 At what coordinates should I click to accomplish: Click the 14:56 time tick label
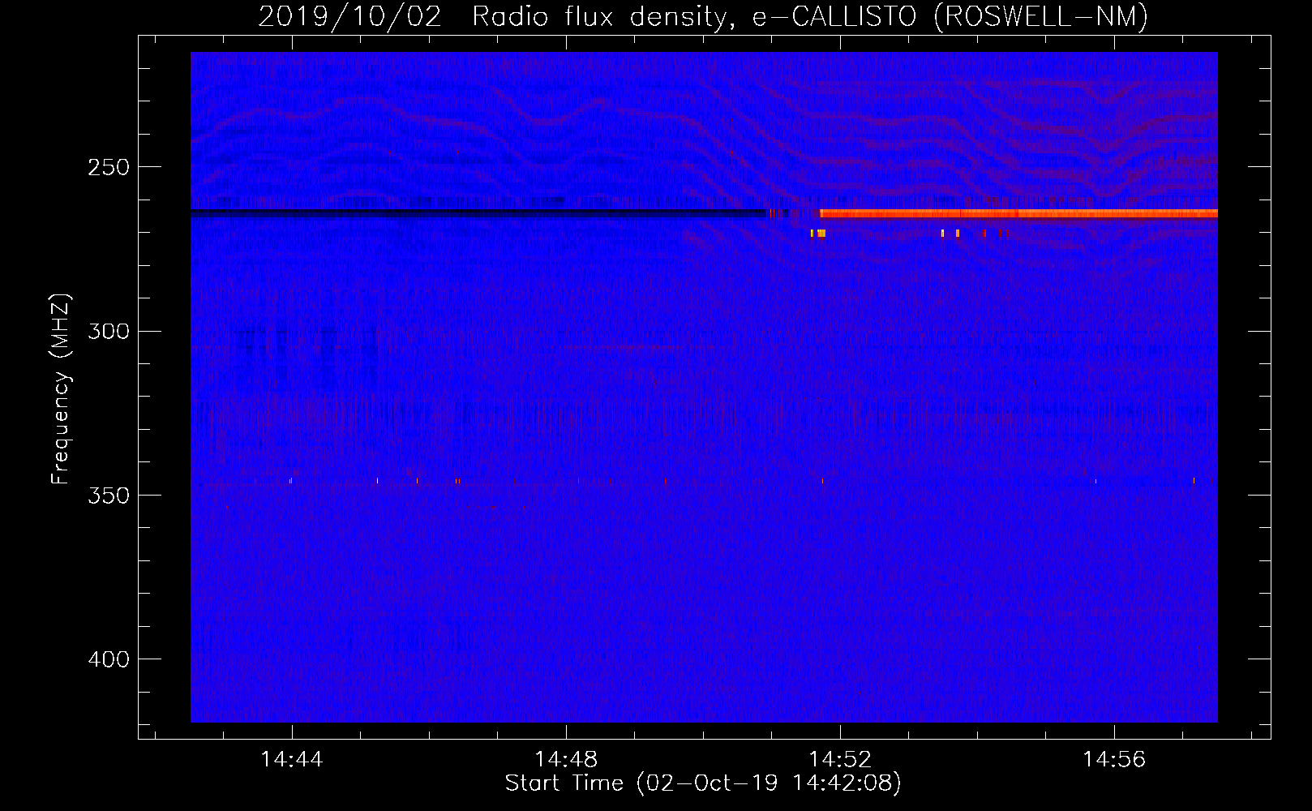(x=1115, y=759)
